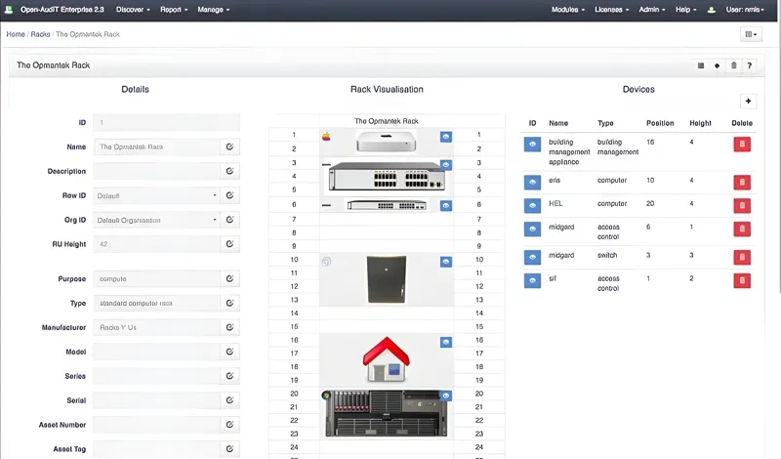Click the plus icon to add device
This screenshot has height=459, width=781.
pyautogui.click(x=748, y=102)
